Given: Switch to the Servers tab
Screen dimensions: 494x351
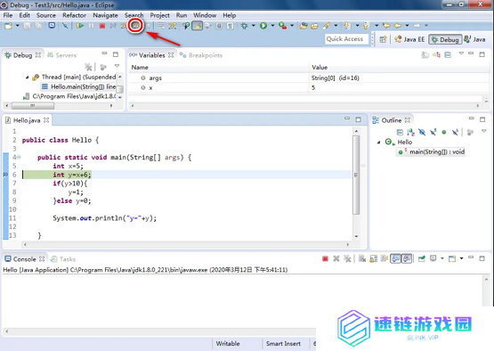Looking at the screenshot, I should tap(62, 55).
